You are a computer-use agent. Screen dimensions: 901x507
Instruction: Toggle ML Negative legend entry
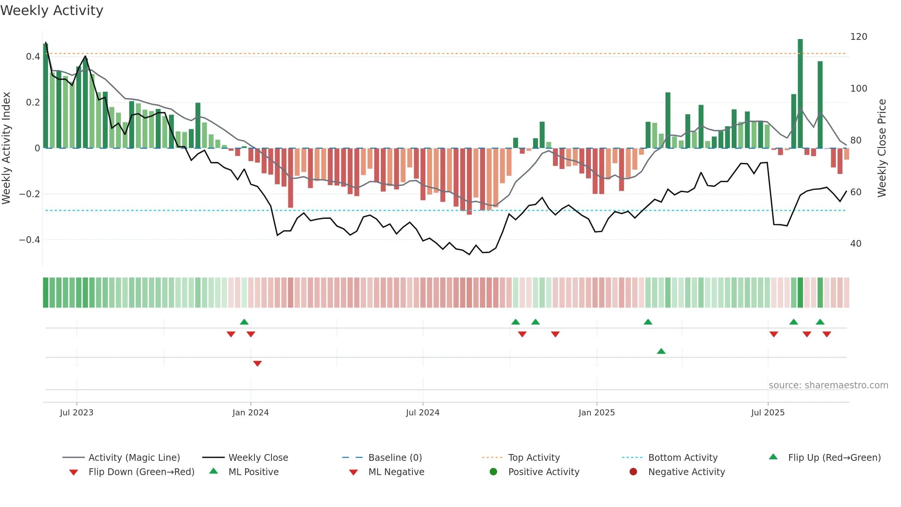coord(387,472)
